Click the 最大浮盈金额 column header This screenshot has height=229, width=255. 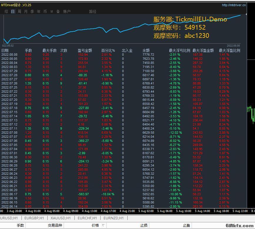(203, 50)
